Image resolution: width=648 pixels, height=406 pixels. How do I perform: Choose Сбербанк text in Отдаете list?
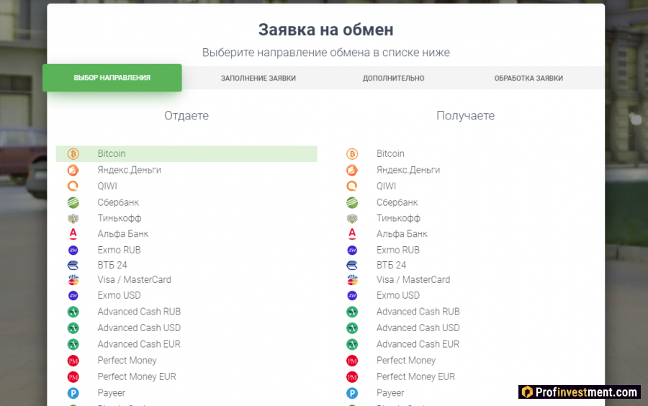[x=118, y=202]
